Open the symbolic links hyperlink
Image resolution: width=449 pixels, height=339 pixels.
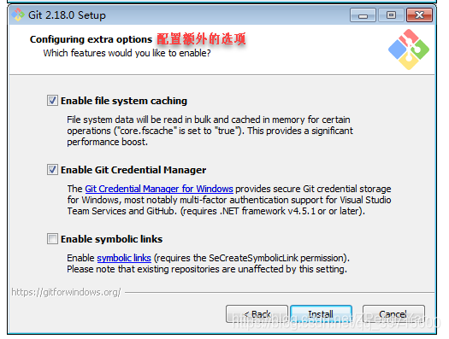[124, 258]
